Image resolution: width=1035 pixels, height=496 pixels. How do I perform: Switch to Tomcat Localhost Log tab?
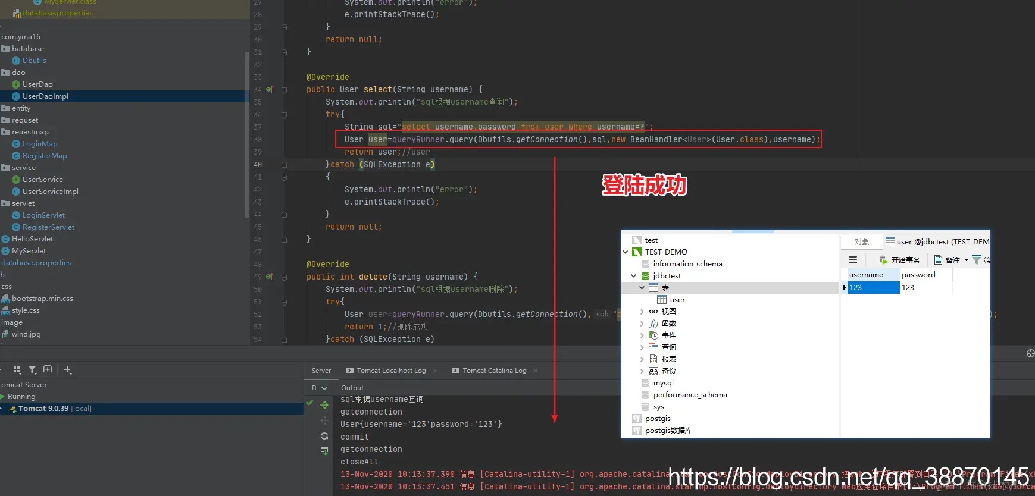tap(391, 371)
